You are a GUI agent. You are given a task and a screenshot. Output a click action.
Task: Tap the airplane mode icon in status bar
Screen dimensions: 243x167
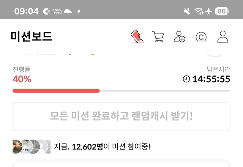208,11
